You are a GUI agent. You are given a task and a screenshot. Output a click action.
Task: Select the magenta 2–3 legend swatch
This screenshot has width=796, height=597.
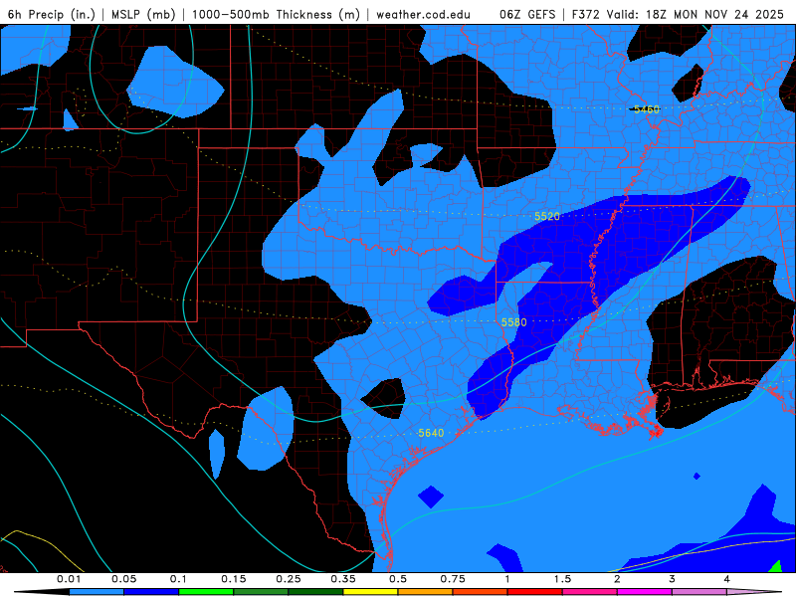click(x=645, y=592)
